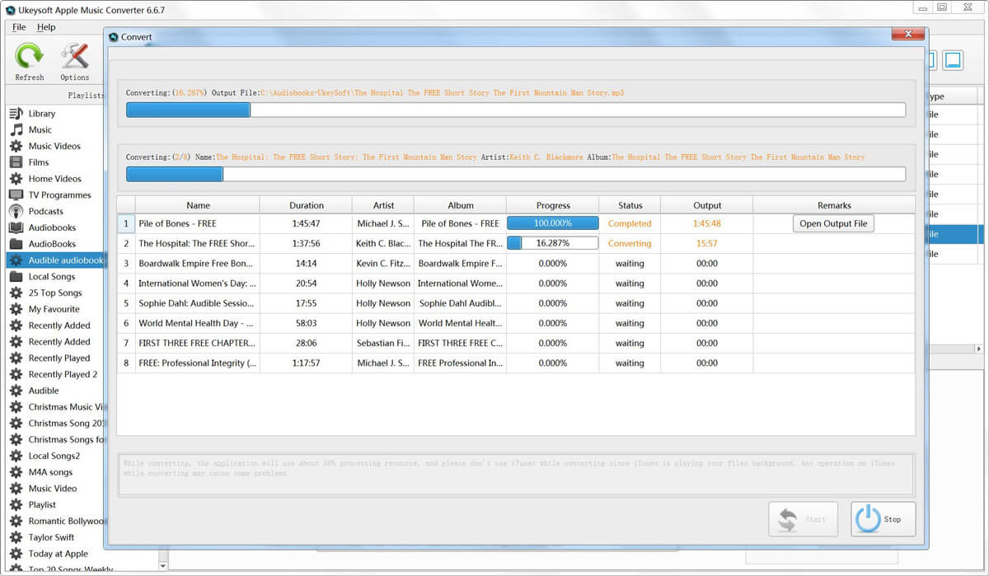Open the File menu
The height and width of the screenshot is (576, 989).
pos(19,27)
